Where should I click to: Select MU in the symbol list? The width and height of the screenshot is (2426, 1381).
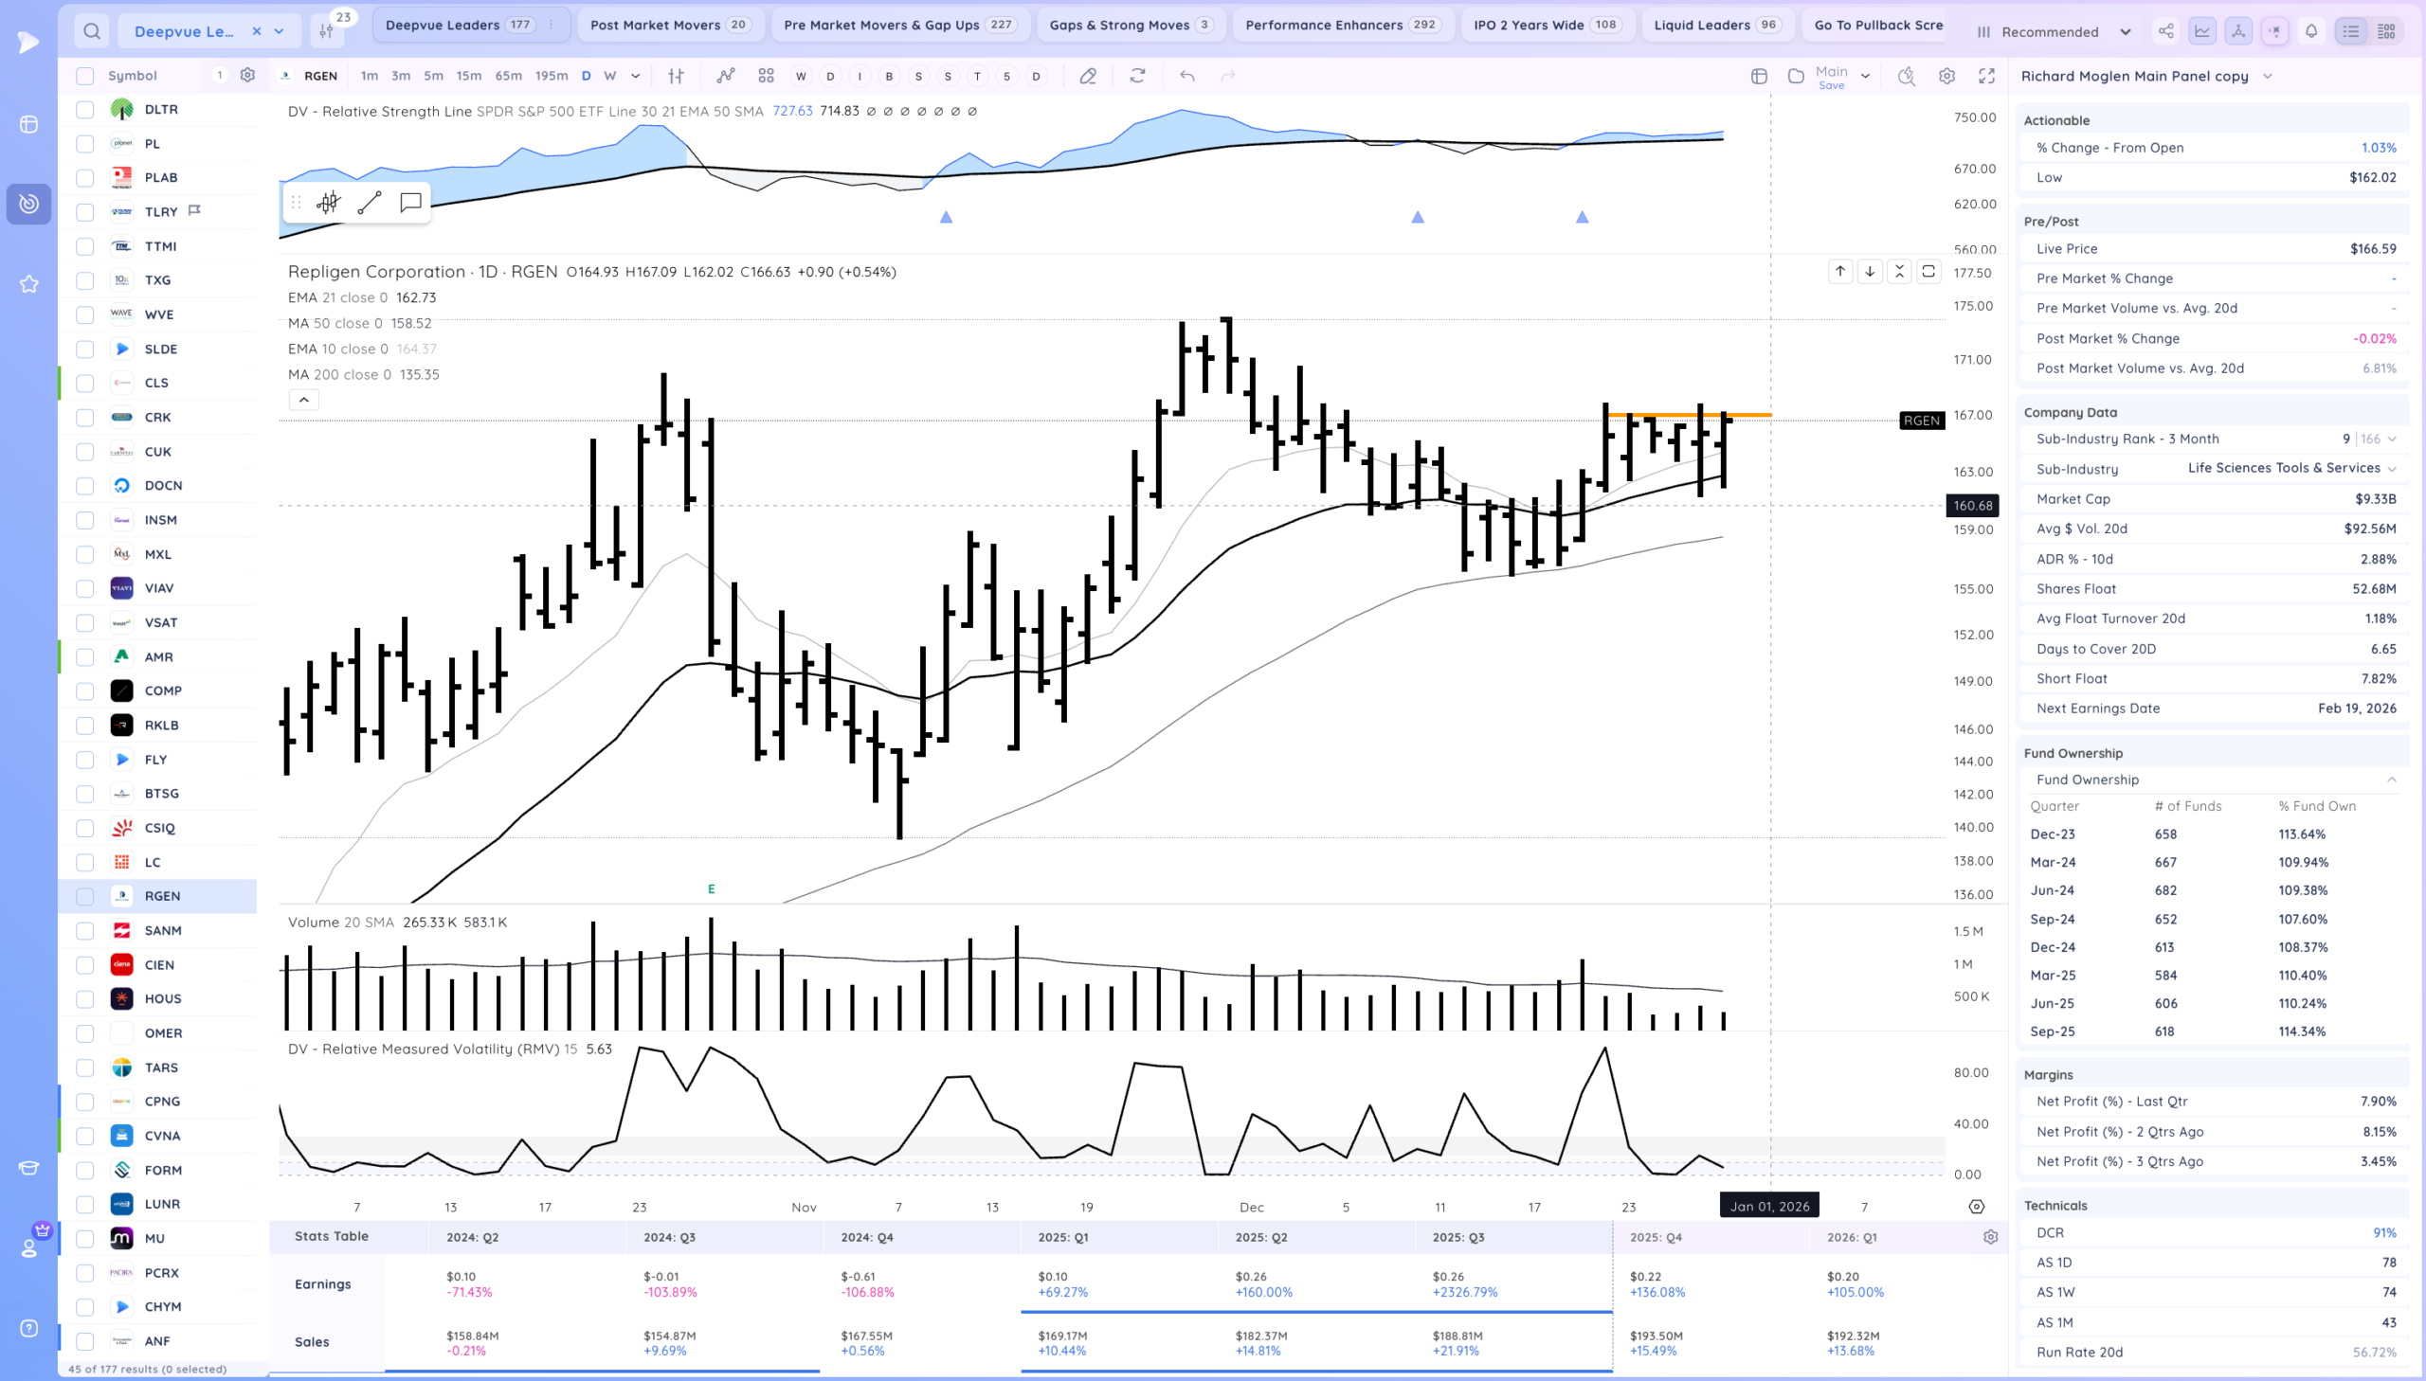[x=154, y=1238]
